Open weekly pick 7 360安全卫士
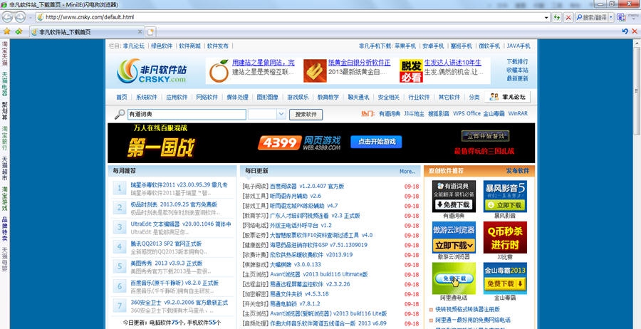The height and width of the screenshot is (329, 641). [x=179, y=303]
